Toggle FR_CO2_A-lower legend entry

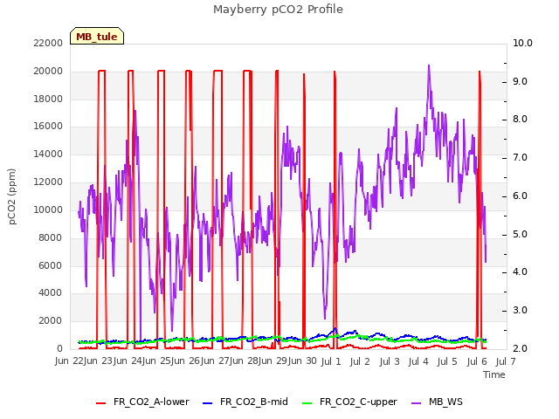coord(142,402)
